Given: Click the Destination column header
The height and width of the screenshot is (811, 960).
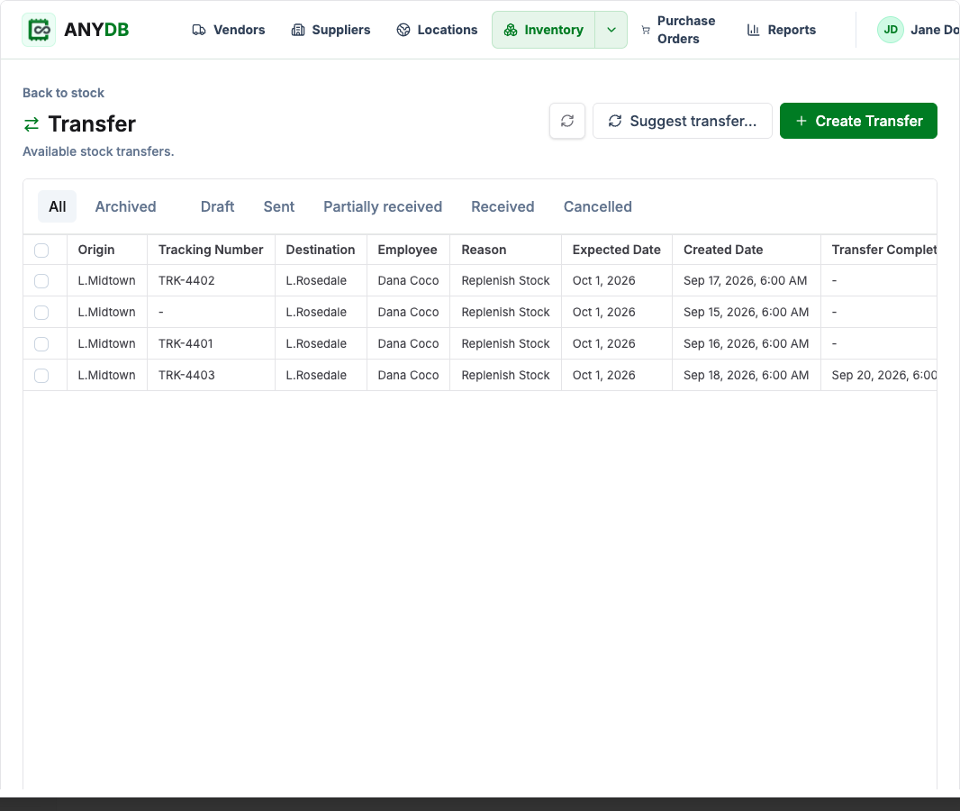Looking at the screenshot, I should tap(321, 250).
